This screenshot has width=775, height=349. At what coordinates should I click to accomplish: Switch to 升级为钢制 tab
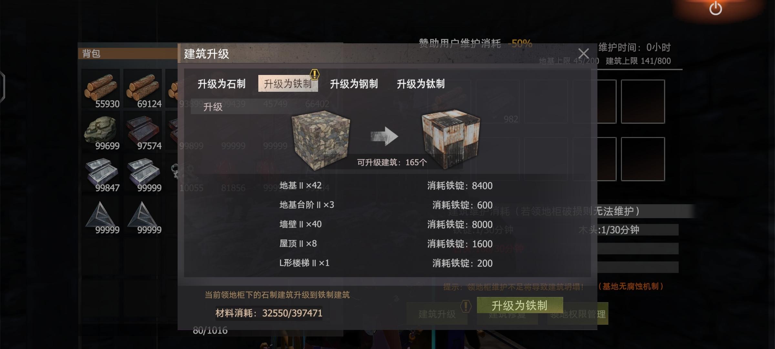pyautogui.click(x=354, y=84)
